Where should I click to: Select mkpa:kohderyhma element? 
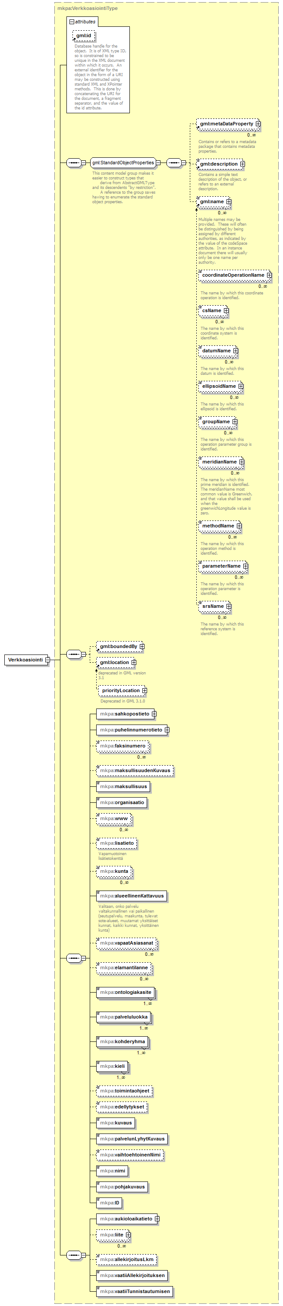[x=123, y=1041]
